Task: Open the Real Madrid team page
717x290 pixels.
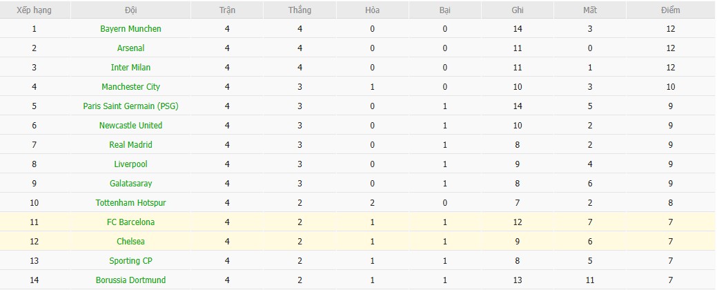Action: [x=130, y=145]
